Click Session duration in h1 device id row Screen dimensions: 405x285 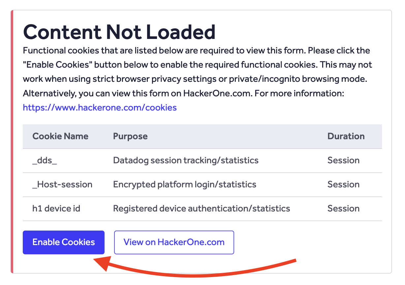coord(343,208)
